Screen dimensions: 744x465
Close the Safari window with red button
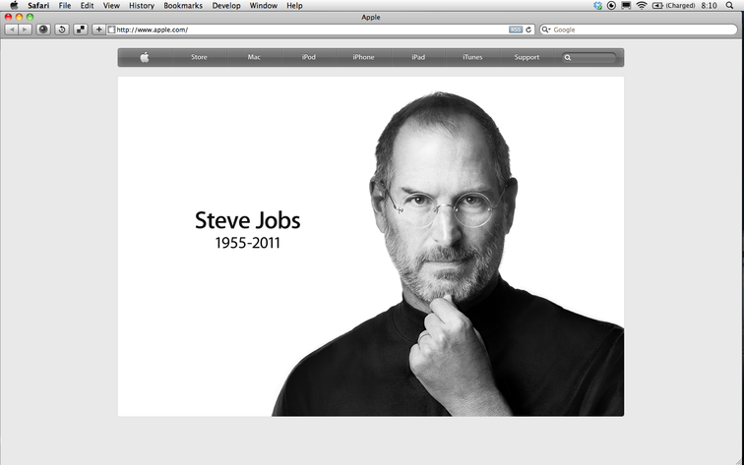coord(8,17)
